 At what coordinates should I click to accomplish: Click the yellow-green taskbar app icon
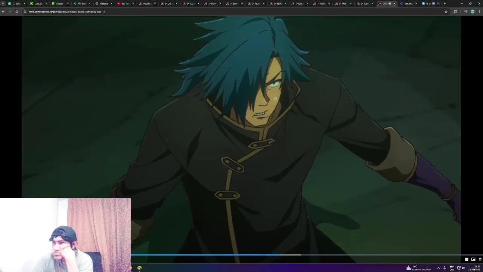click(139, 268)
